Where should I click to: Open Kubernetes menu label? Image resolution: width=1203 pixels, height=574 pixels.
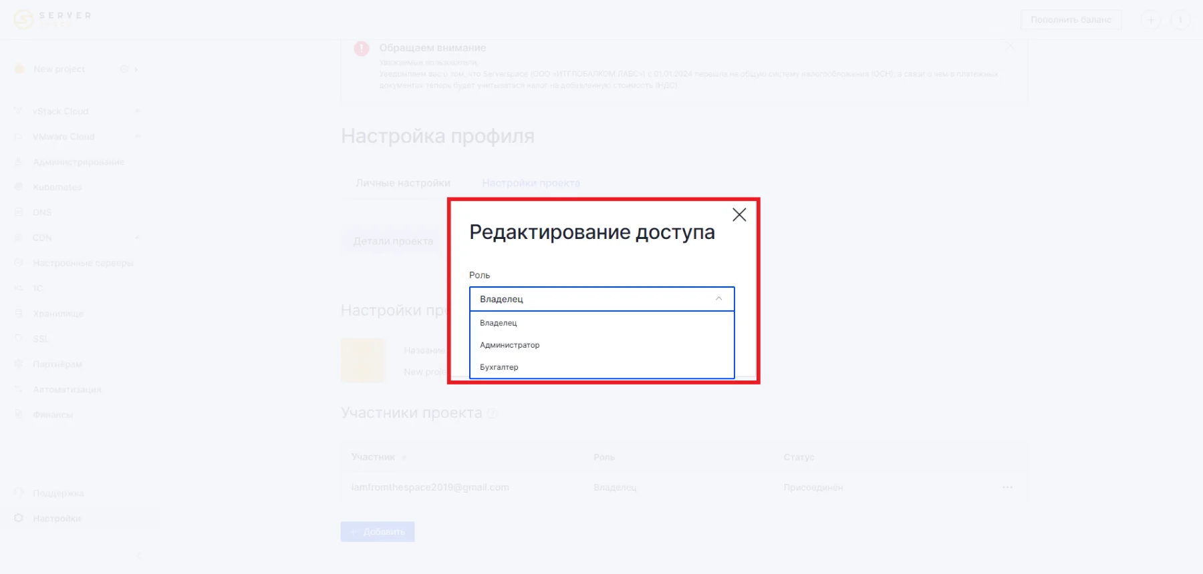[57, 187]
